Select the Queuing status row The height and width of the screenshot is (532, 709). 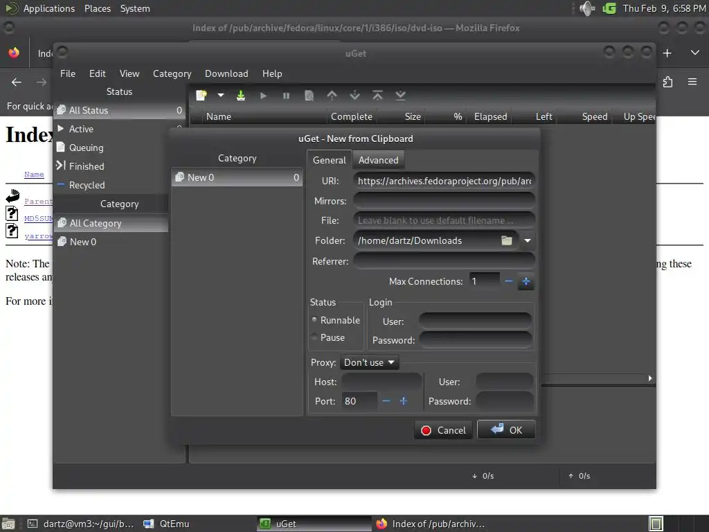click(111, 148)
